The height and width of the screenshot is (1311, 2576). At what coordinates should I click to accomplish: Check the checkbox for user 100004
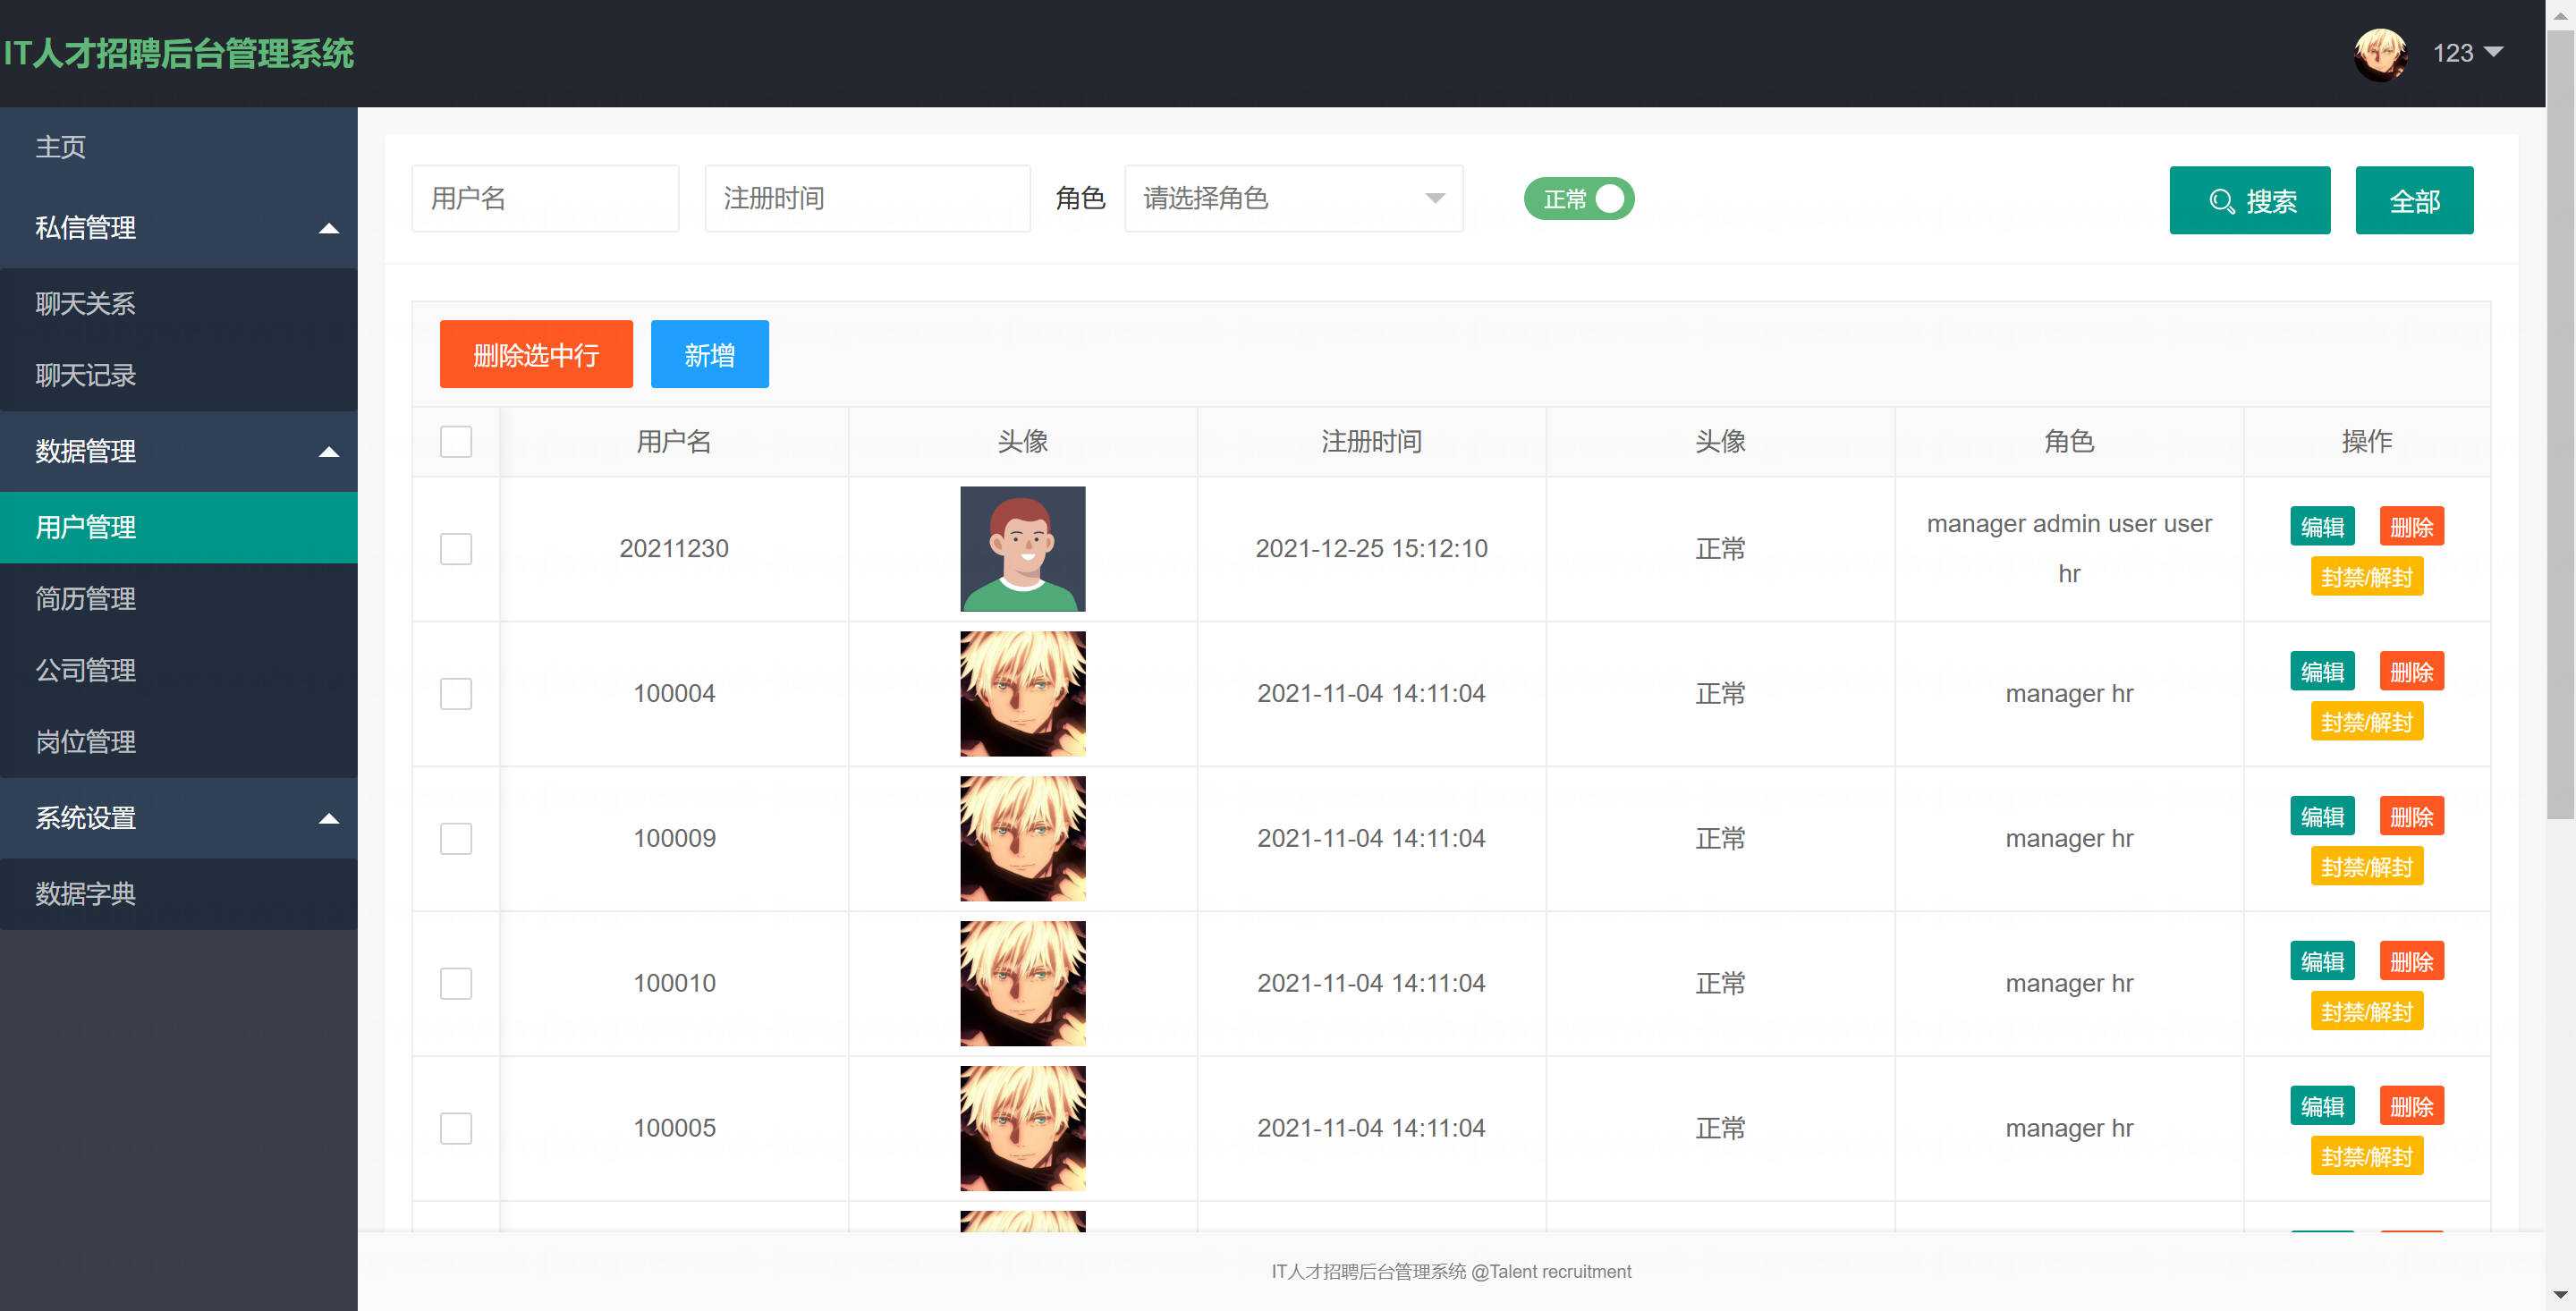tap(456, 694)
